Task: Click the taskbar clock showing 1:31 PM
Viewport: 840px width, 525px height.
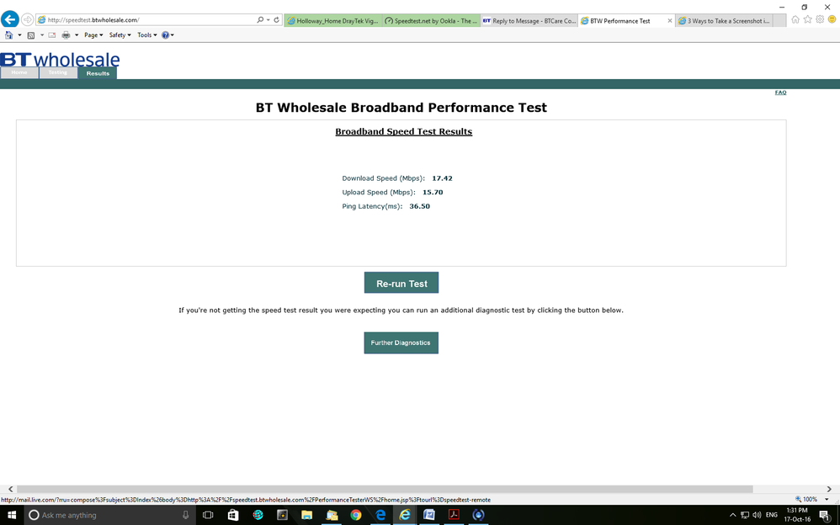Action: 797,515
